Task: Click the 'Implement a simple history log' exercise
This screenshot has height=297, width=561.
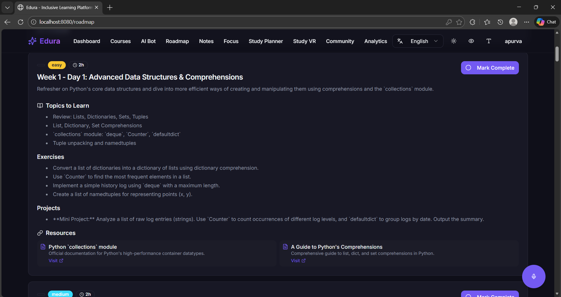Action: pyautogui.click(x=136, y=186)
